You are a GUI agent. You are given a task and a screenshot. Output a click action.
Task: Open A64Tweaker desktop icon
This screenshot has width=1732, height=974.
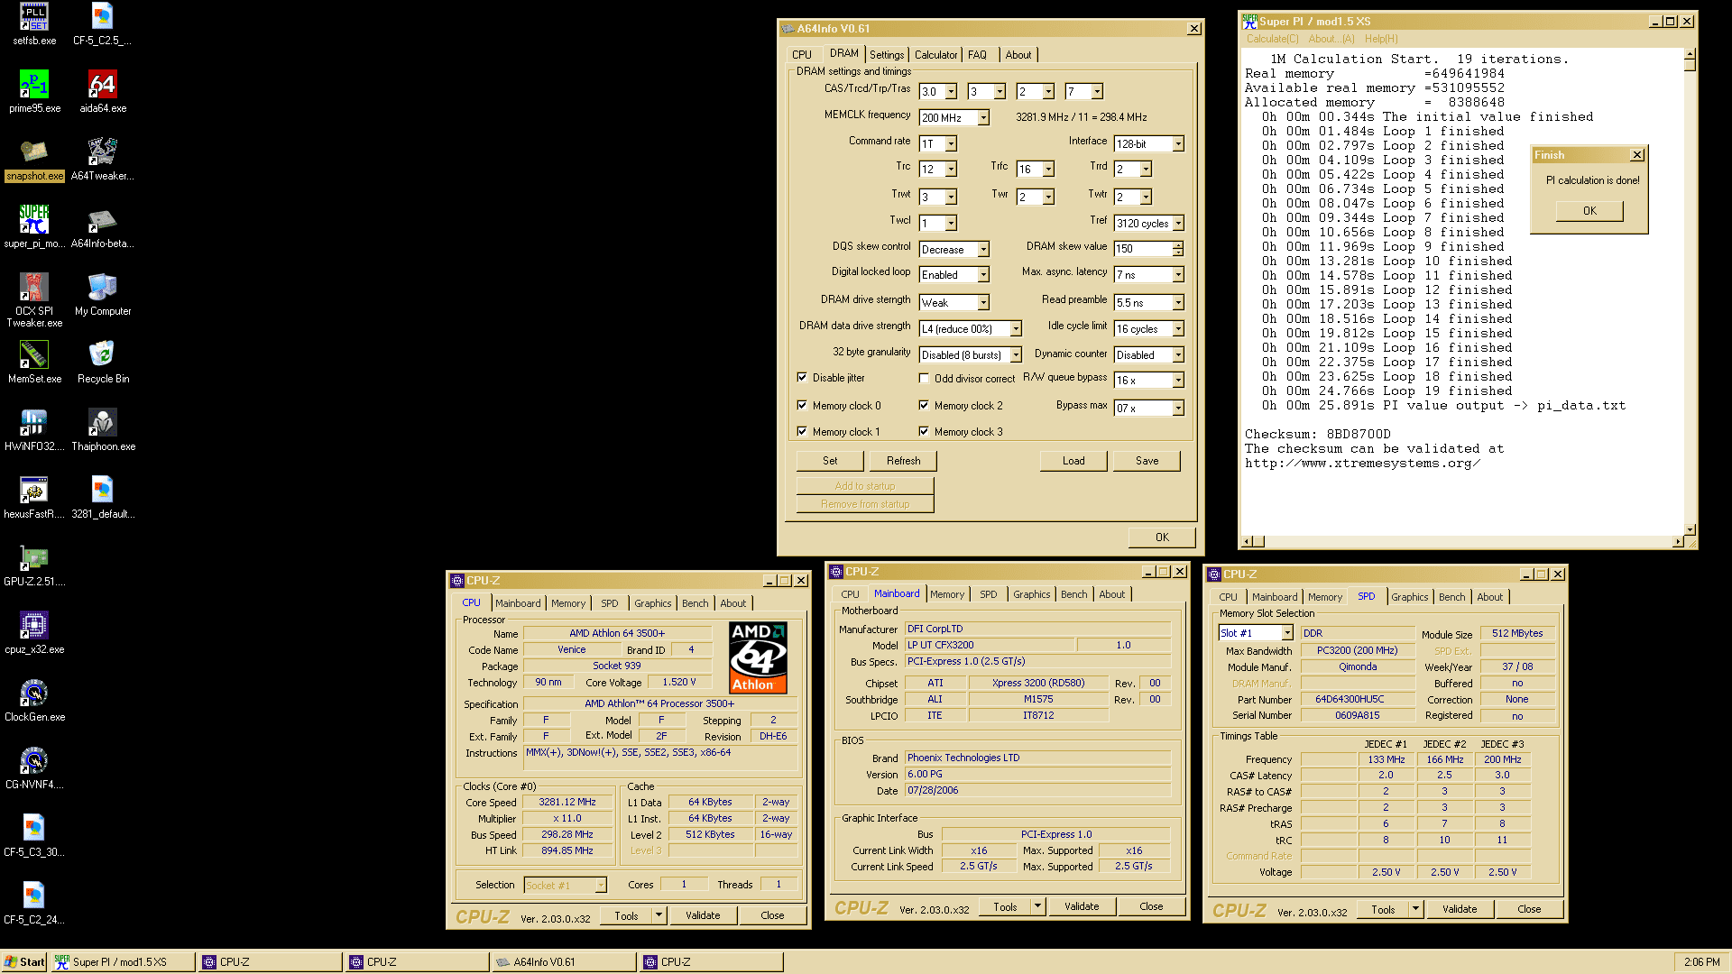(x=102, y=160)
